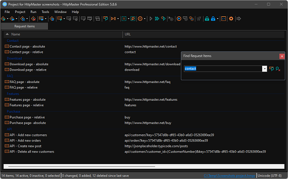
Task: Click the double slash comment icon
Action: [199, 19]
